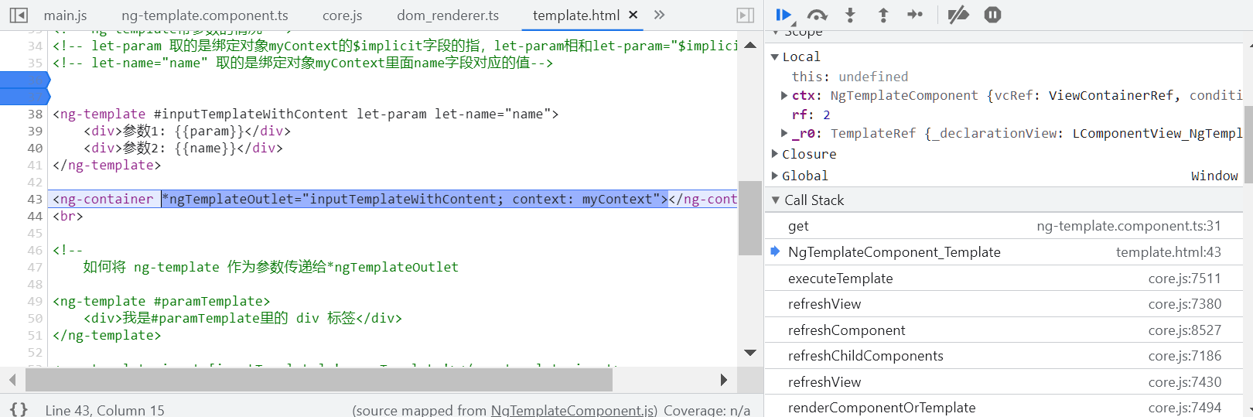Click line number 49 in gutter

point(35,301)
